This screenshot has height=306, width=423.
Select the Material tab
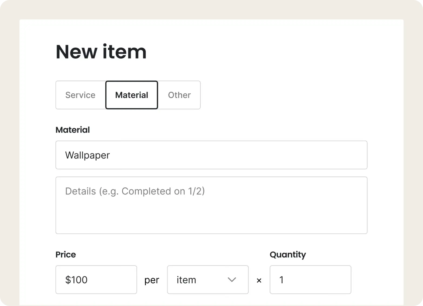(132, 95)
